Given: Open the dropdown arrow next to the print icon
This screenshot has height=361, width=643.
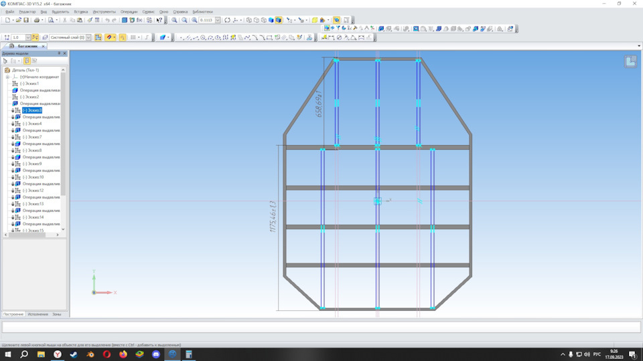Looking at the screenshot, I should tap(42, 20).
